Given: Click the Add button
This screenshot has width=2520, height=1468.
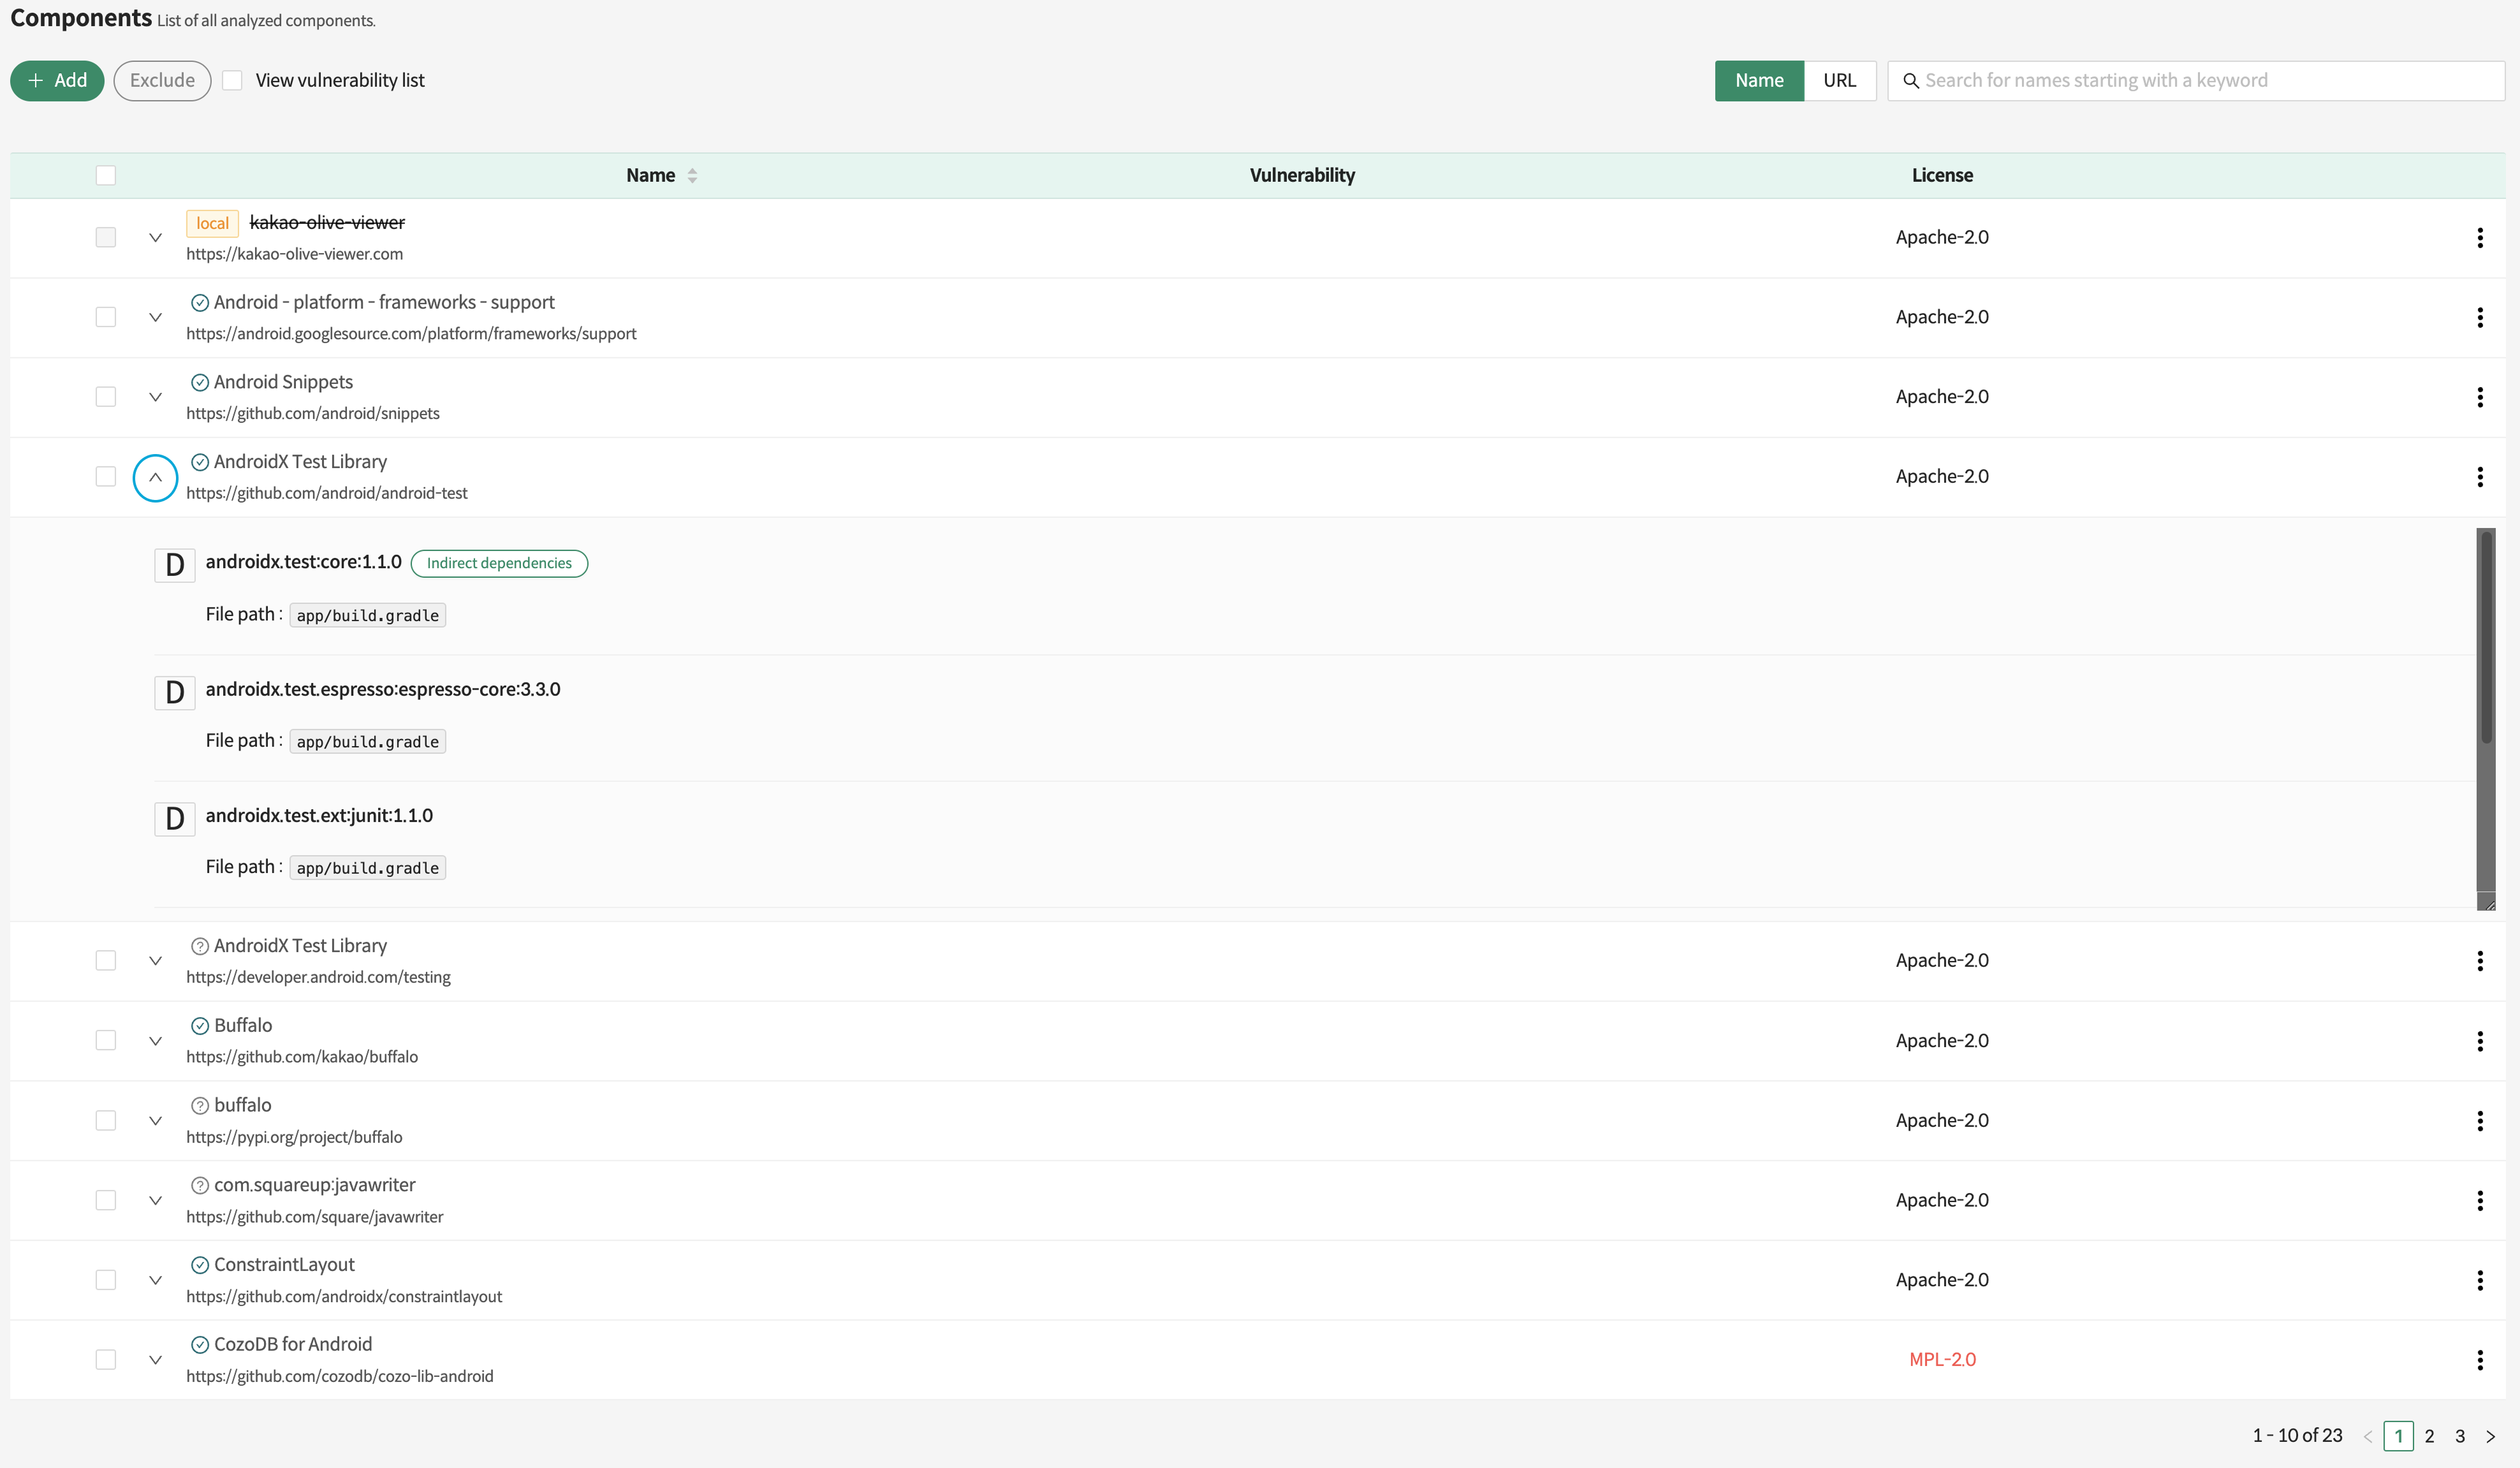Looking at the screenshot, I should pyautogui.click(x=57, y=80).
